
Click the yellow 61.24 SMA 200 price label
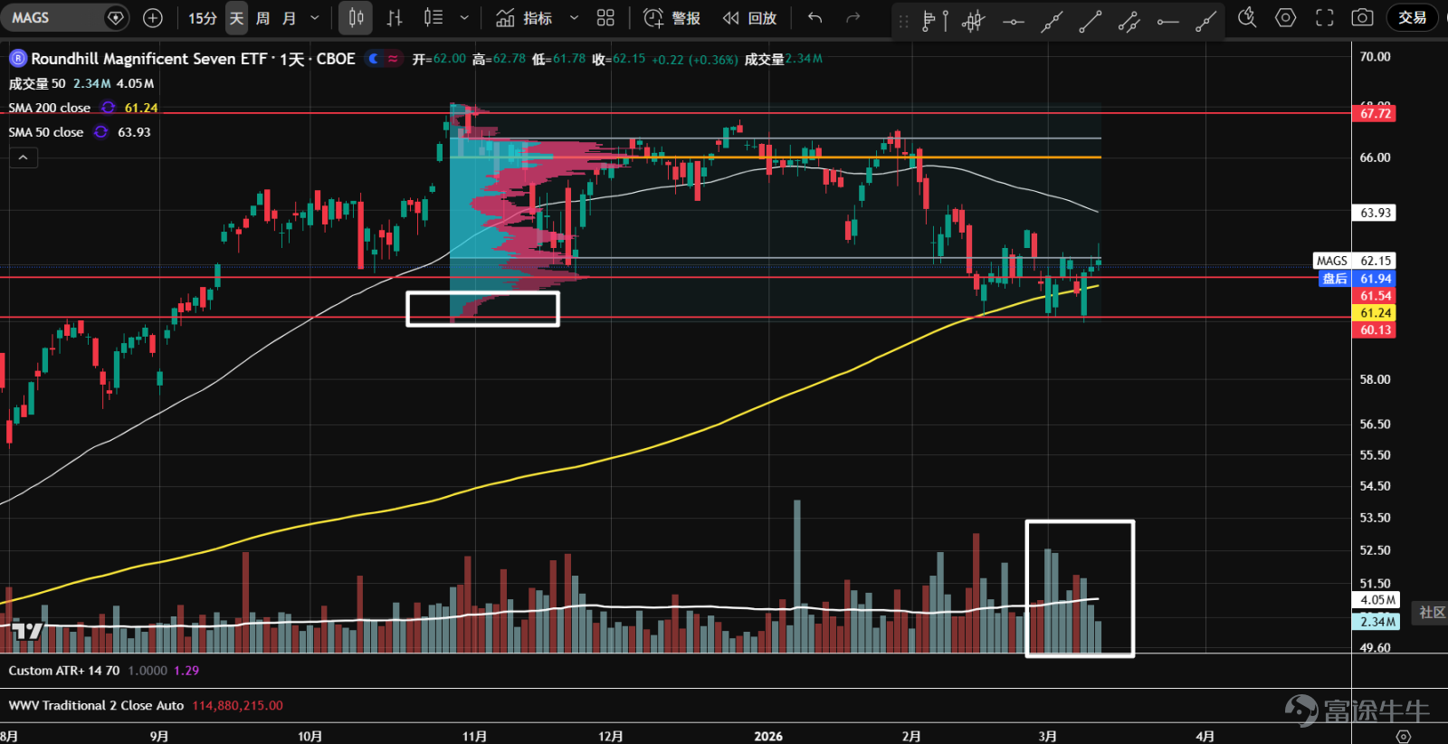point(1375,313)
